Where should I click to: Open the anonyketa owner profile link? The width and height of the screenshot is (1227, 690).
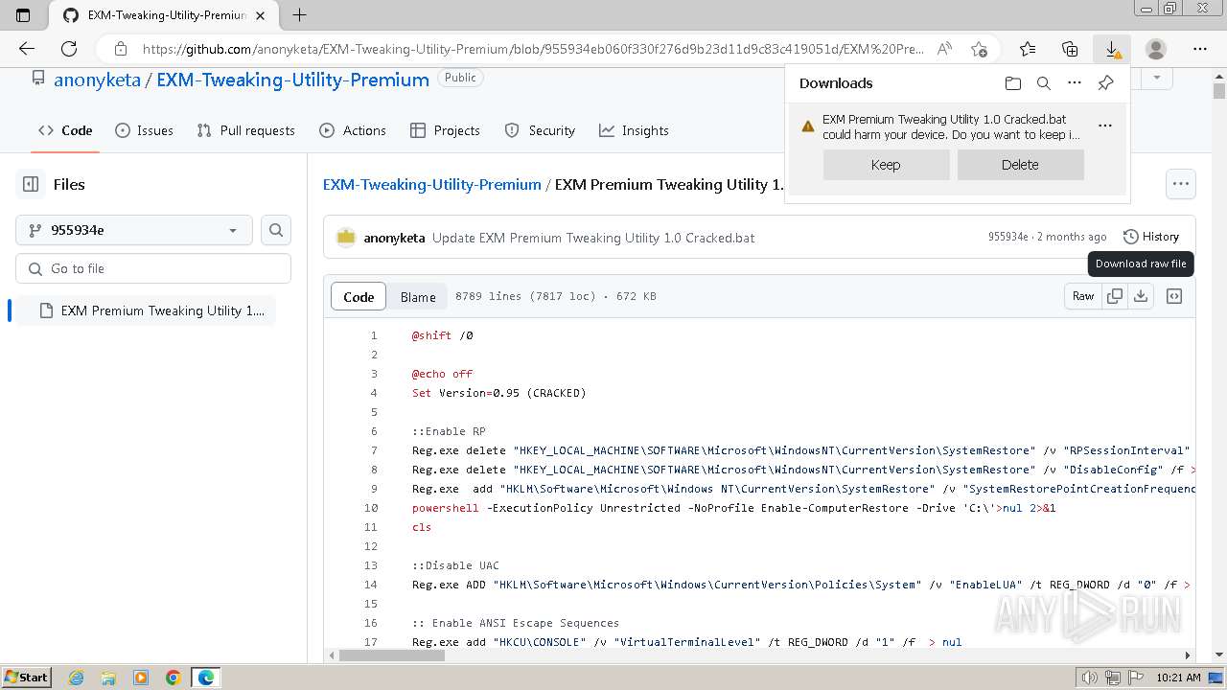tap(97, 80)
